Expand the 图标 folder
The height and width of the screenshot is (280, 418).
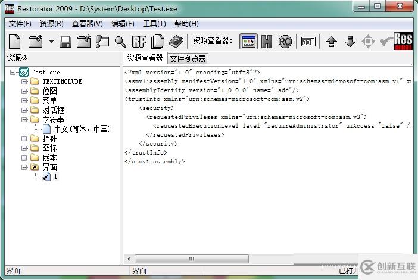tap(24, 148)
